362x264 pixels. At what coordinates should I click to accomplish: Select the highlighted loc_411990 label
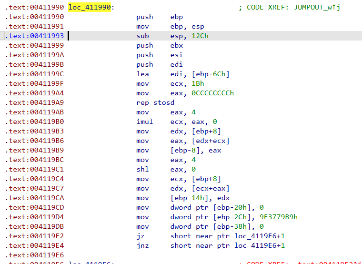(x=90, y=7)
